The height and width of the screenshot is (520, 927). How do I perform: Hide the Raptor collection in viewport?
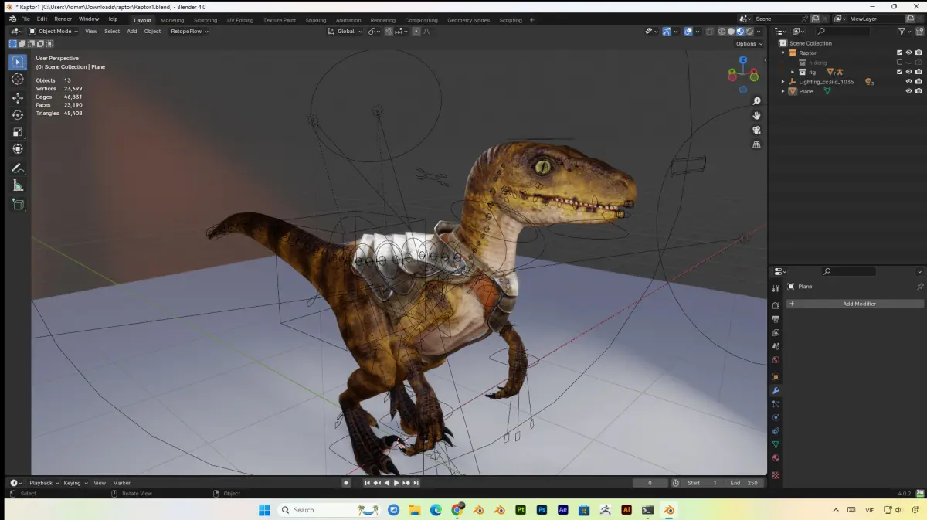[x=908, y=53]
